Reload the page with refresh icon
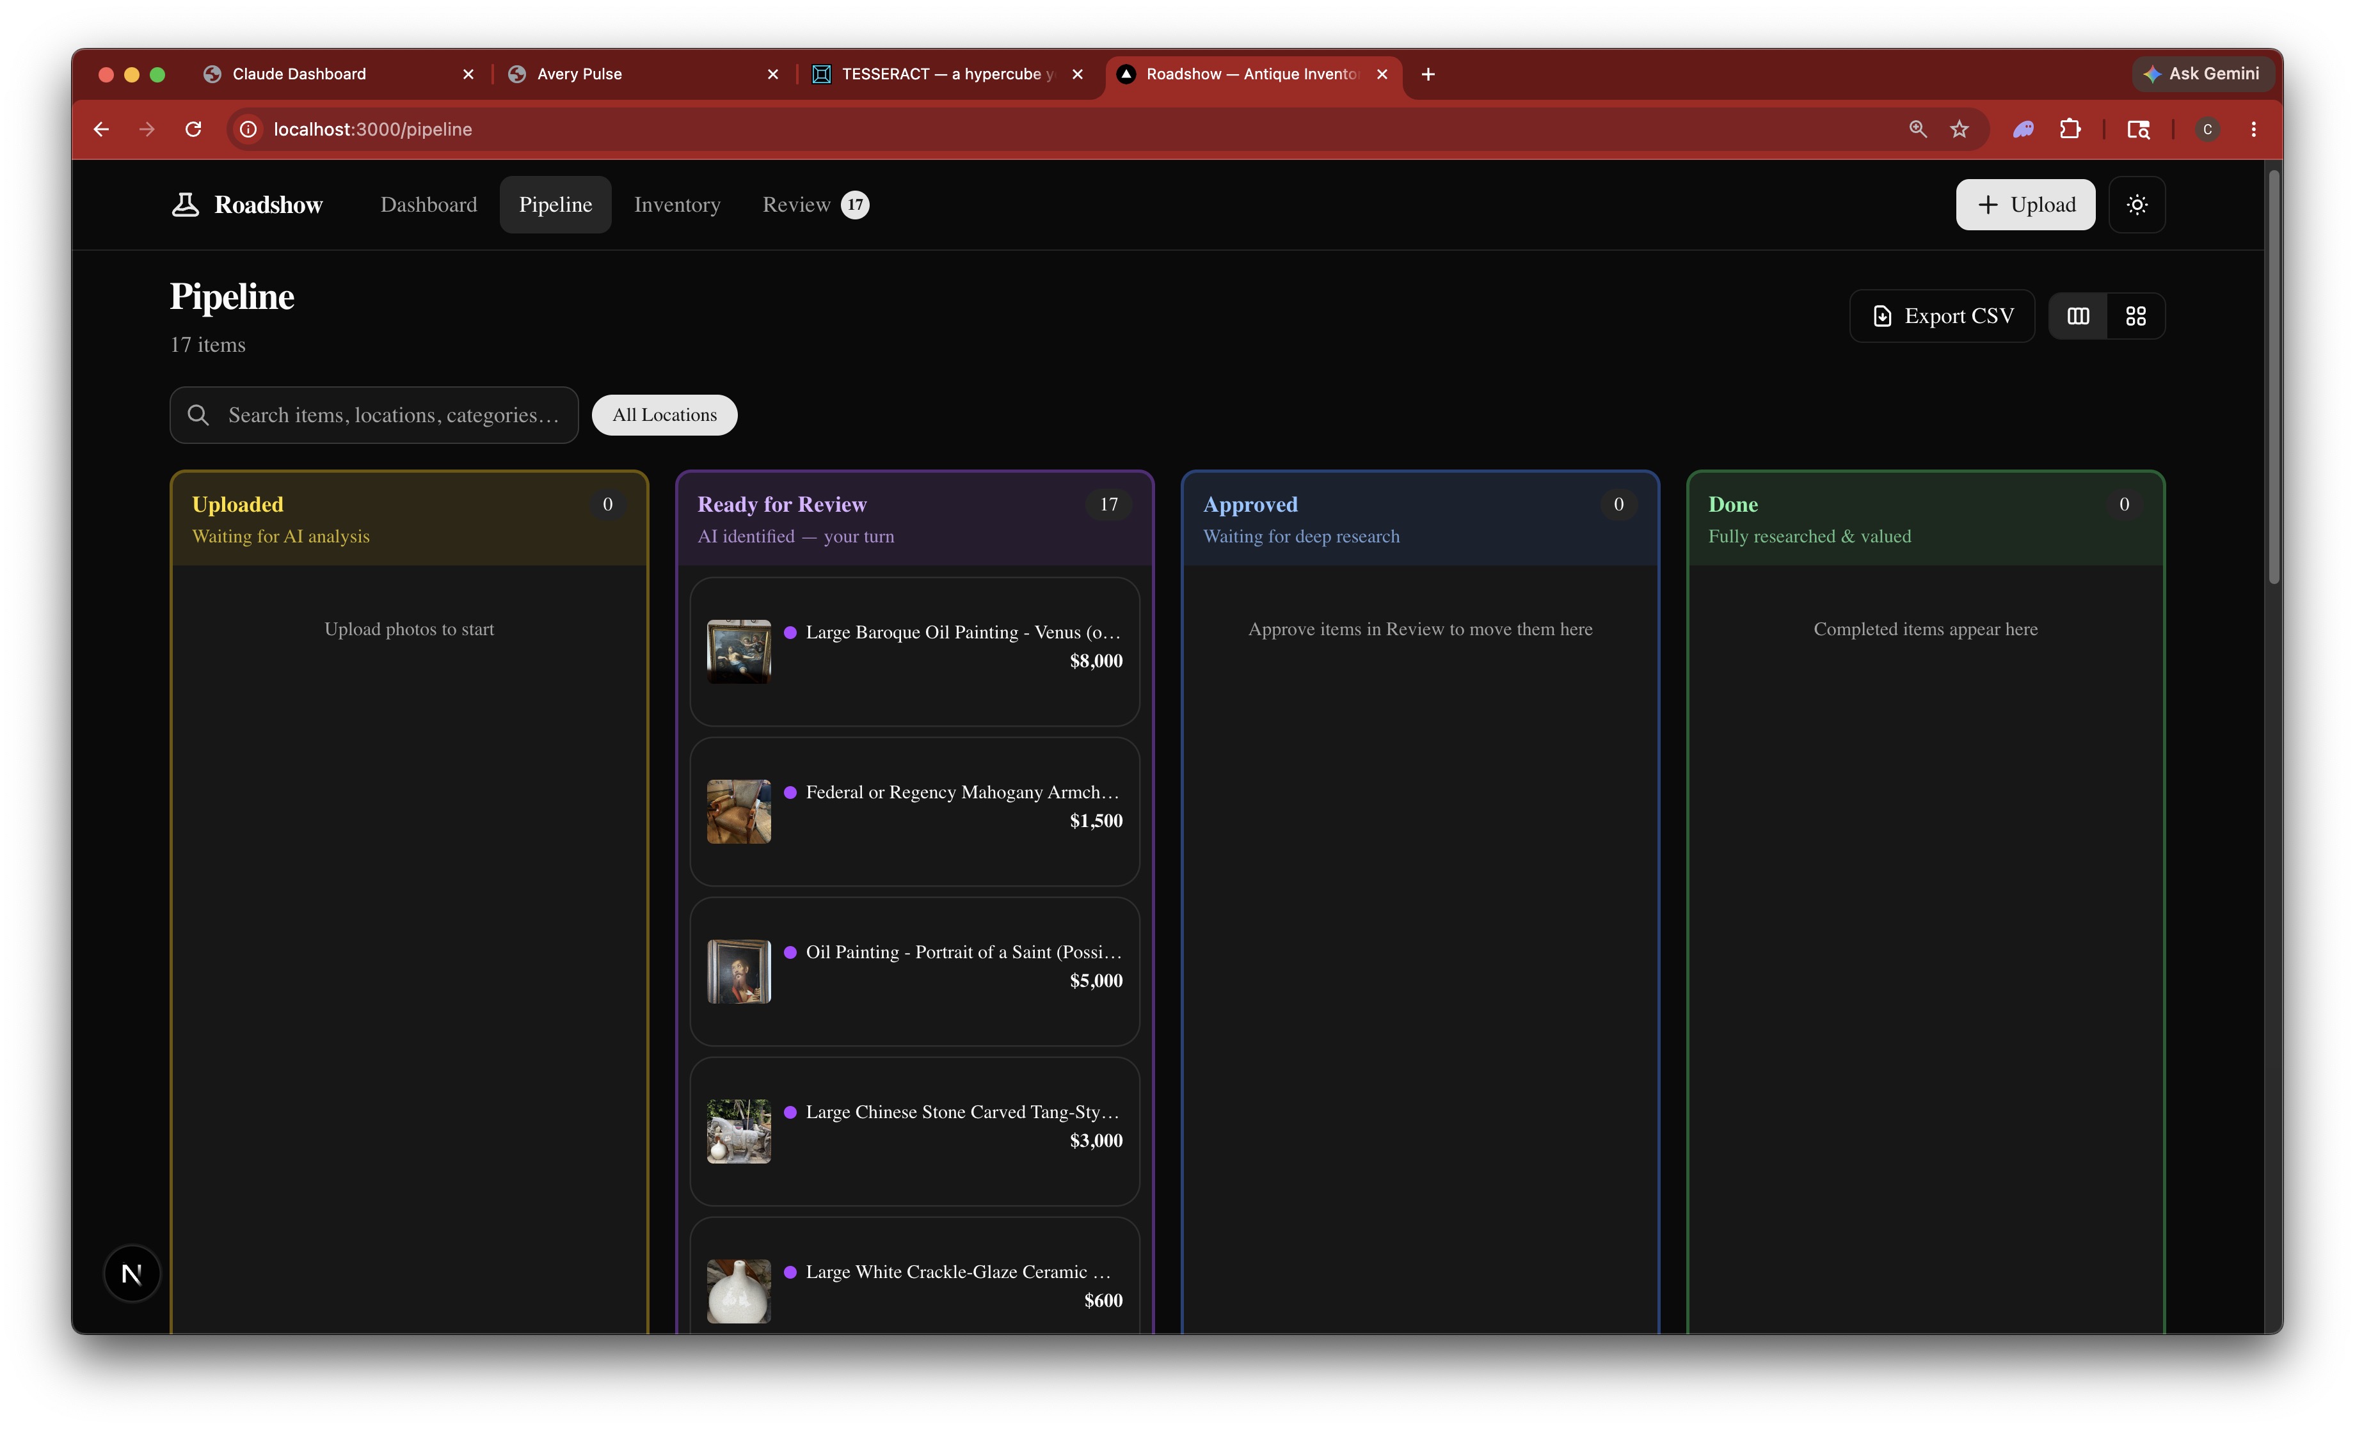This screenshot has width=2355, height=1429. pos(193,129)
